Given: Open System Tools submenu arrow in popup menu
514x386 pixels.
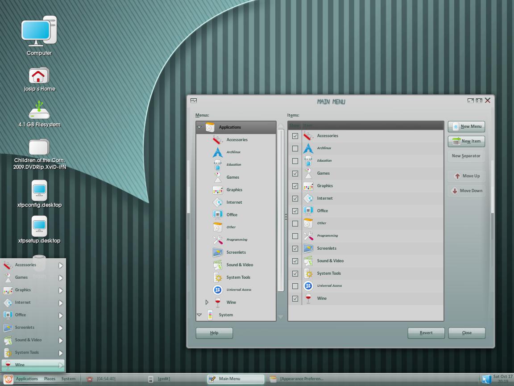Looking at the screenshot, I should (61, 353).
